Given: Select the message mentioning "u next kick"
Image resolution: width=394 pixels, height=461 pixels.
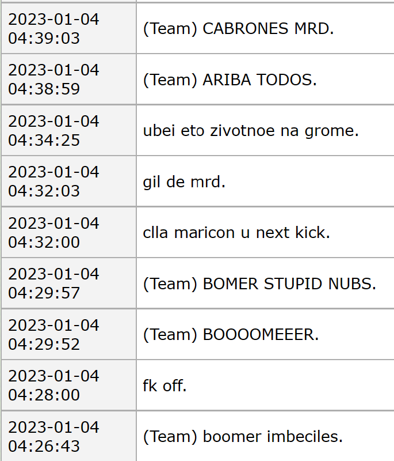Looking at the screenshot, I should [244, 233].
